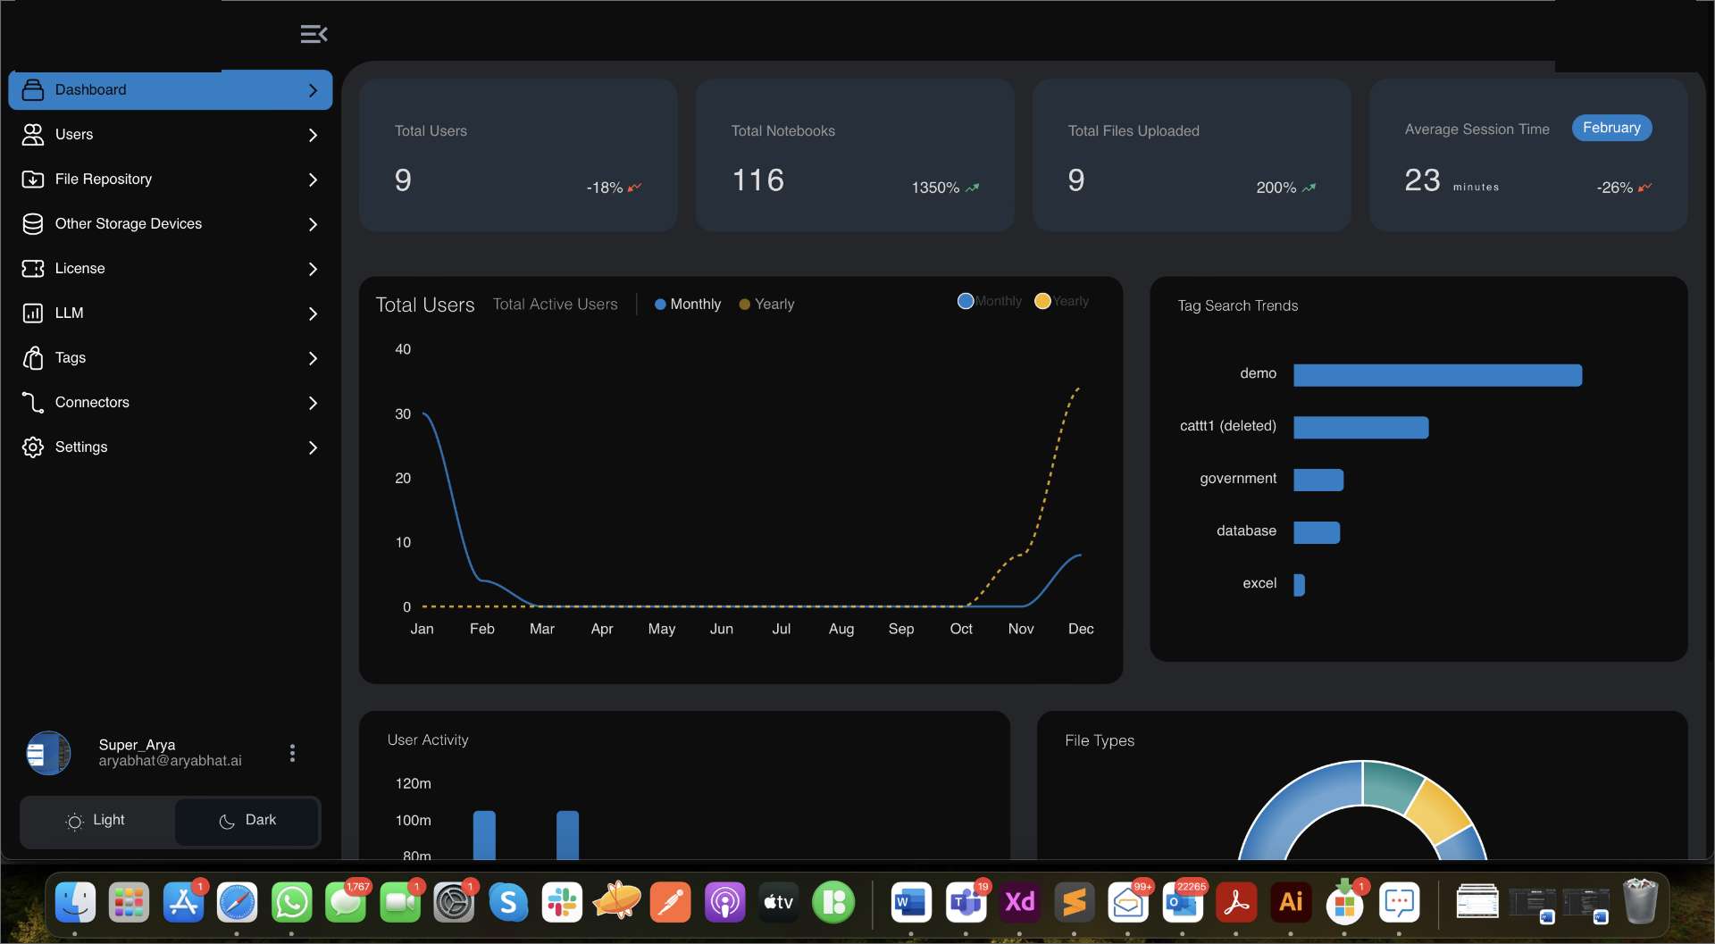
Task: Open the Other Storage Devices menu item
Action: [x=171, y=223]
